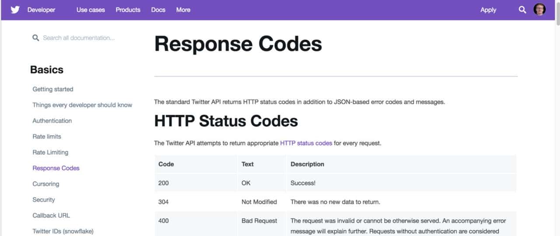Open the Use cases menu
The height and width of the screenshot is (236, 560).
click(91, 10)
